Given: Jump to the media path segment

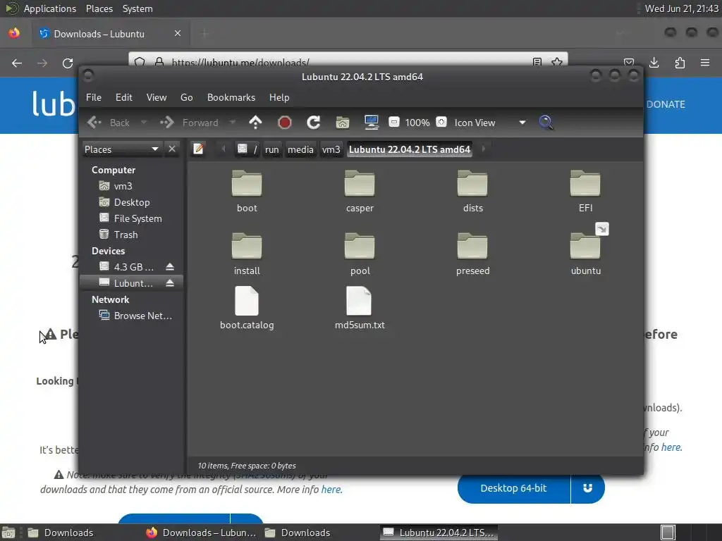Looking at the screenshot, I should (x=300, y=149).
